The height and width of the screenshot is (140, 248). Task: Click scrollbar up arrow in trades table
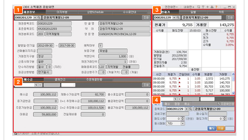pos(233,74)
